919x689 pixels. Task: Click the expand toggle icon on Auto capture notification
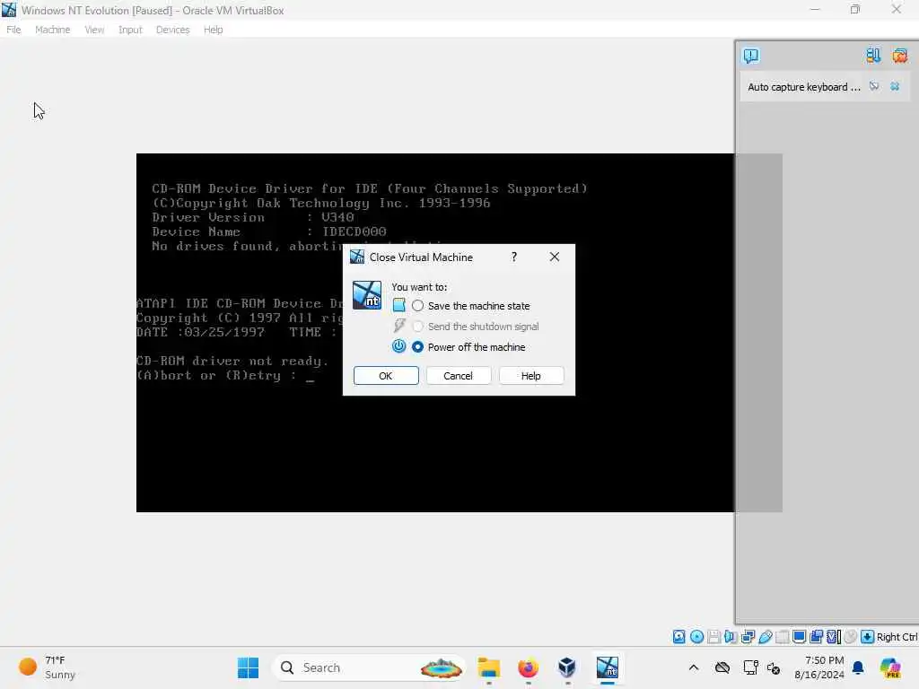tap(874, 87)
